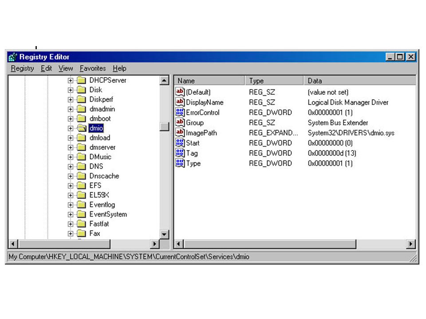426x319 pixels.
Task: Click tree pane scroll right arrow
Action: pos(154,244)
